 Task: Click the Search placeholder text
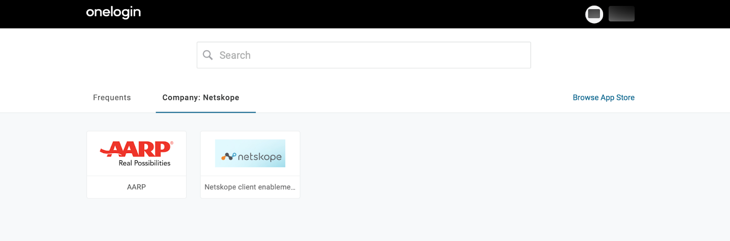click(x=235, y=55)
